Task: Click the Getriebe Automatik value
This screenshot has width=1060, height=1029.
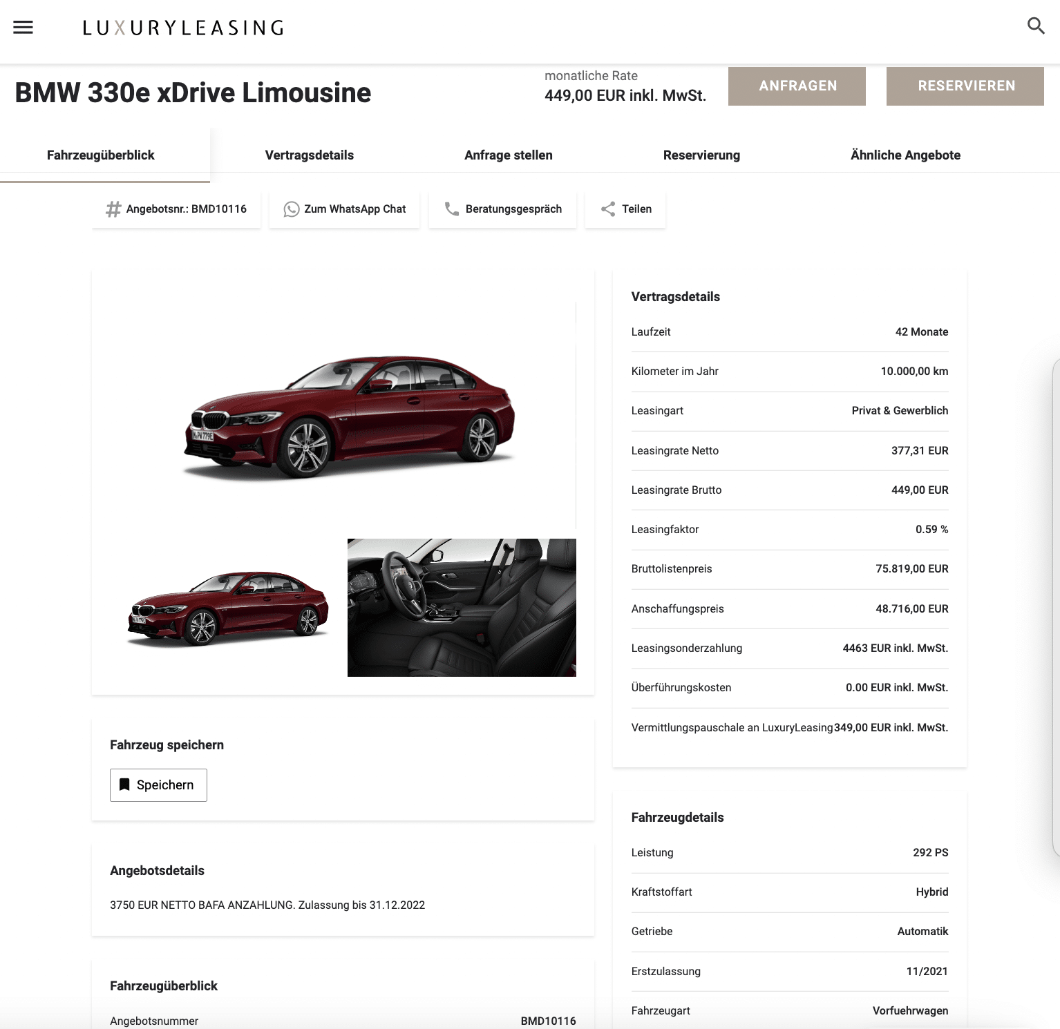Action: [922, 932]
